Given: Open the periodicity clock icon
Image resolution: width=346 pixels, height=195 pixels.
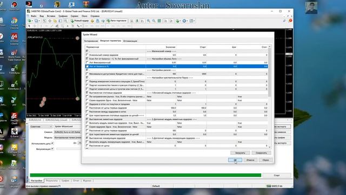Looking at the screenshot, I should (184, 21).
